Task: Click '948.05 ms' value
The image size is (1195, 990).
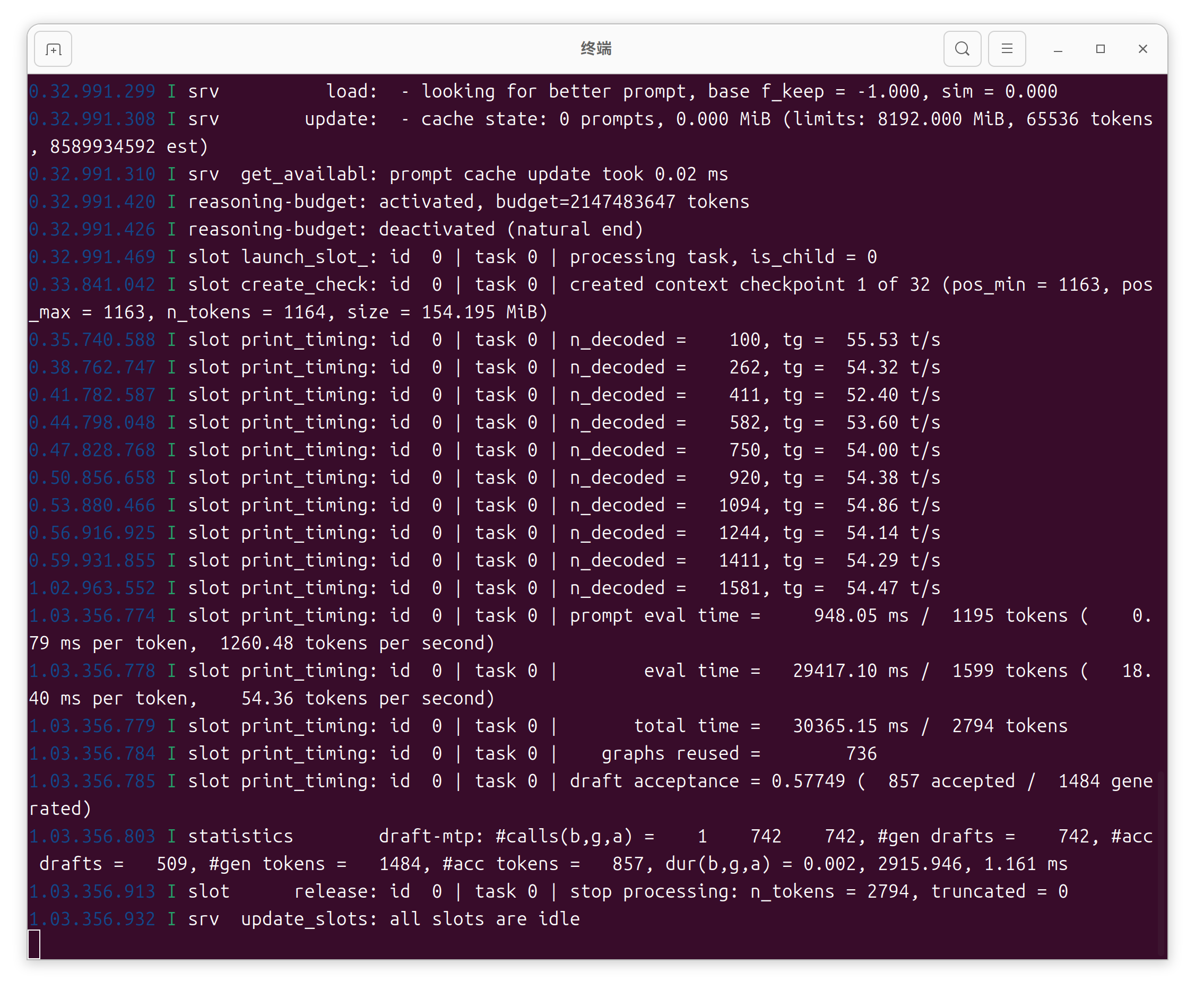Action: point(861,616)
